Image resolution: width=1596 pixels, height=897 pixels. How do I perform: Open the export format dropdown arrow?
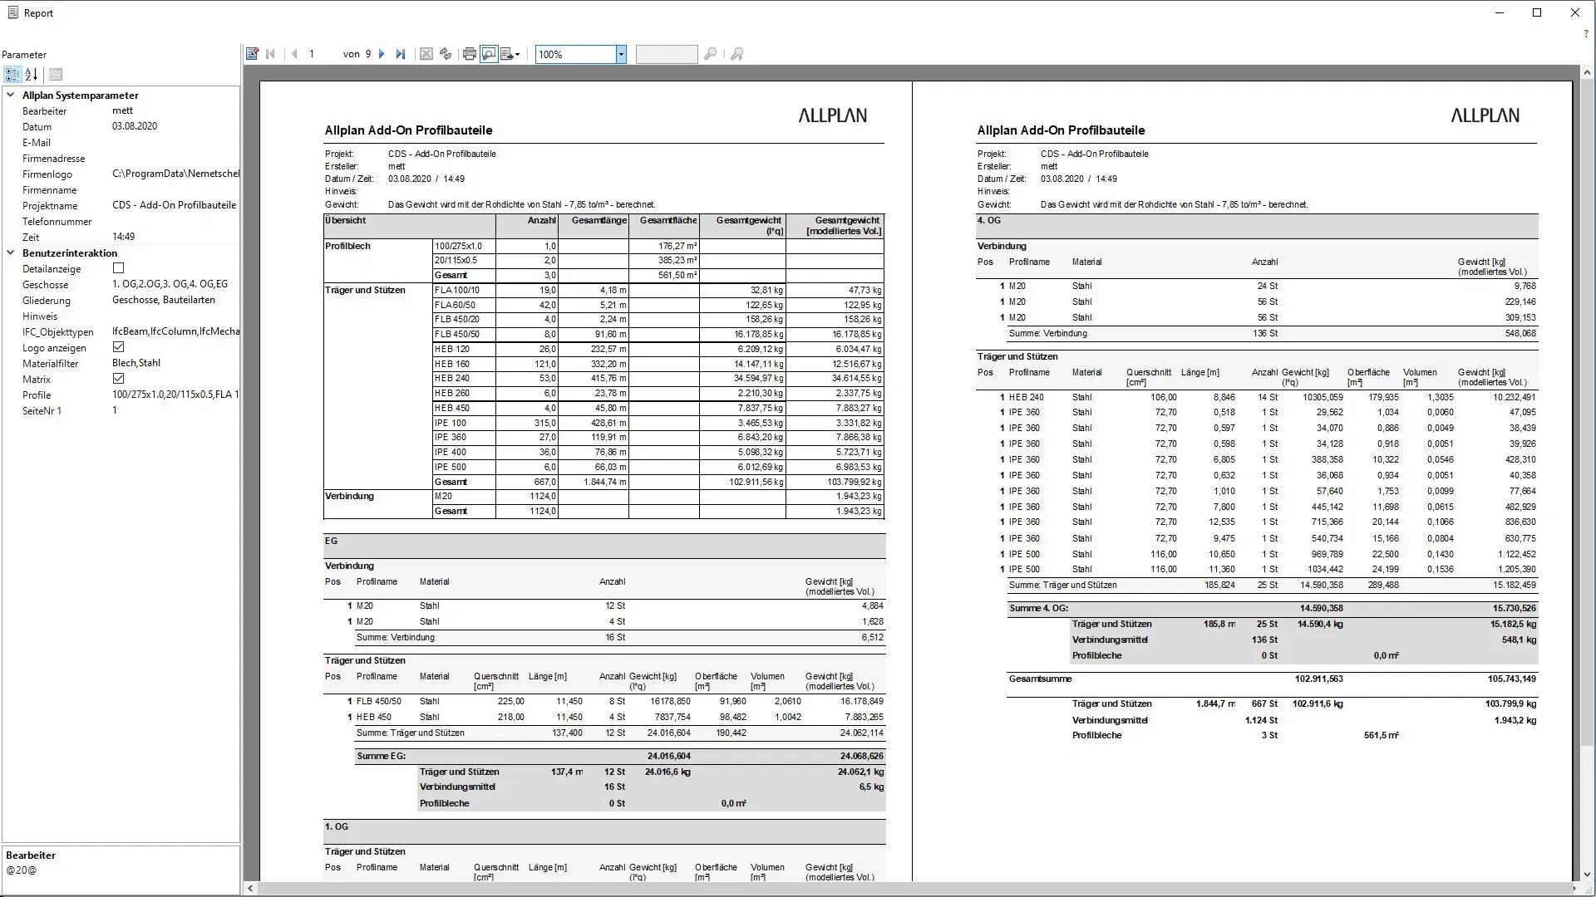[519, 53]
